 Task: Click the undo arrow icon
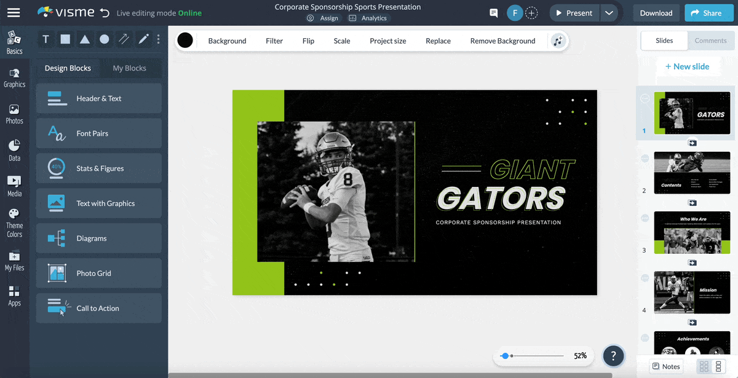(x=105, y=12)
